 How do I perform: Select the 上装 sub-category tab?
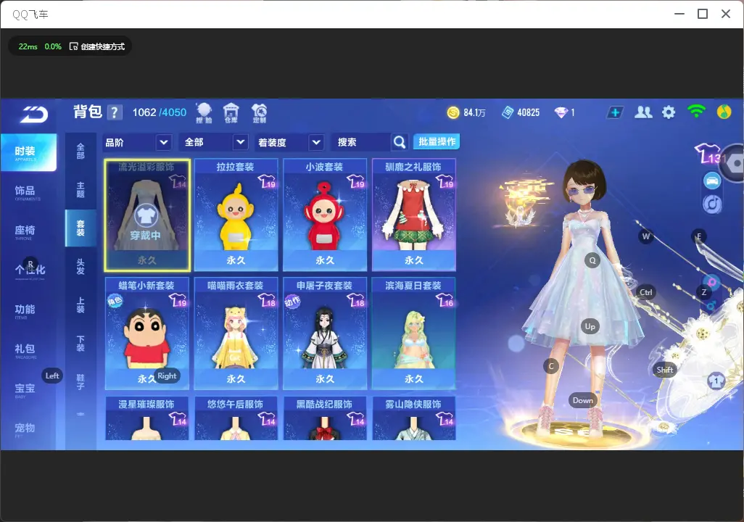(x=80, y=304)
